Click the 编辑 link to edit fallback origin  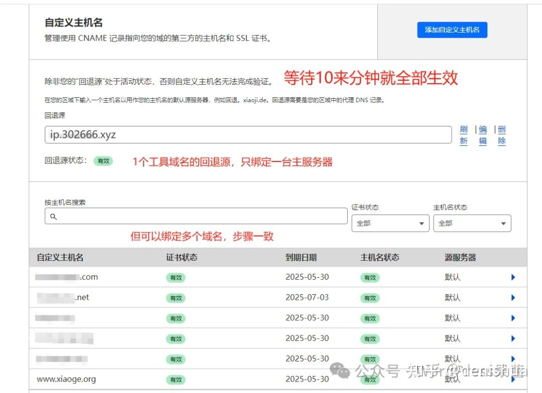tap(483, 135)
